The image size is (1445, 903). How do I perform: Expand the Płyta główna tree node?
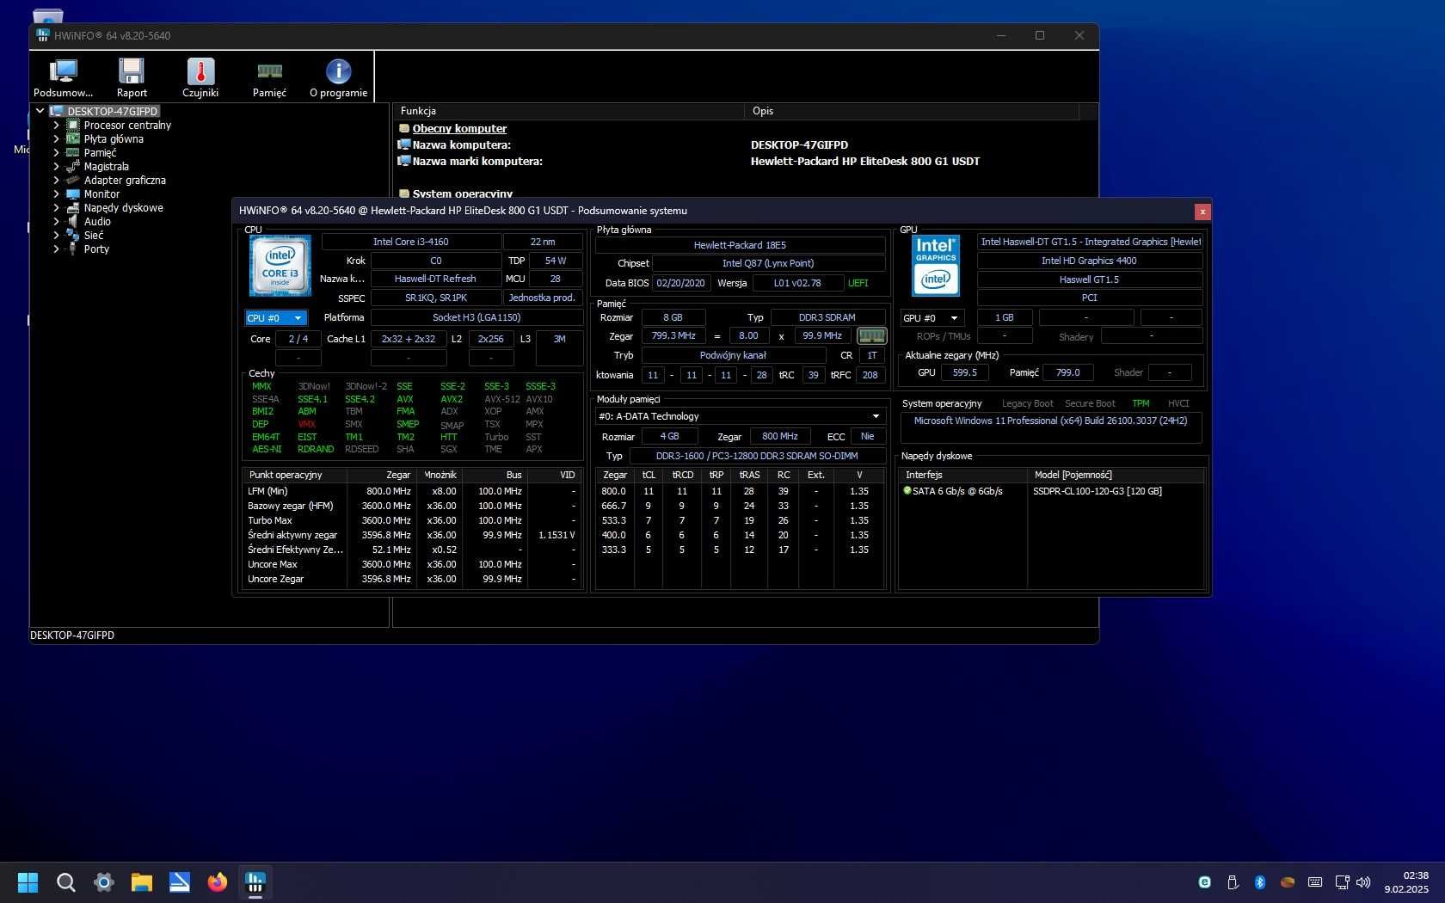(57, 138)
